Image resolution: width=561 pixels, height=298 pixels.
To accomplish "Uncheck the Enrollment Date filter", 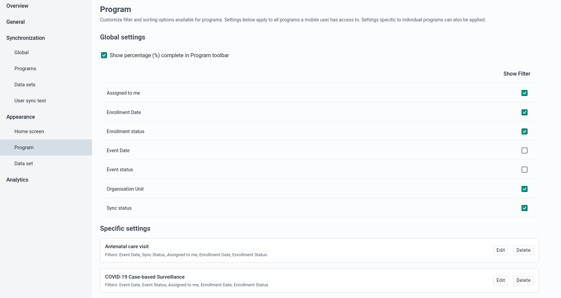I will coord(524,112).
